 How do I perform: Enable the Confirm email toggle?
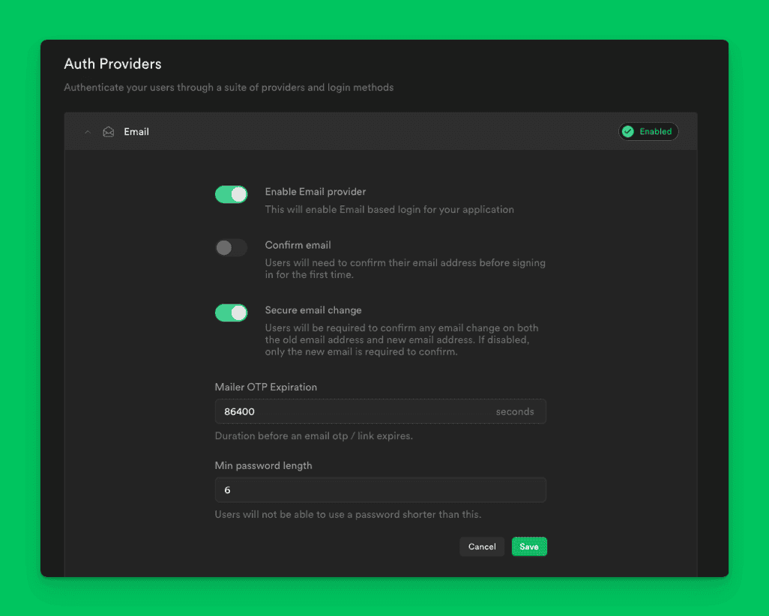pyautogui.click(x=231, y=247)
